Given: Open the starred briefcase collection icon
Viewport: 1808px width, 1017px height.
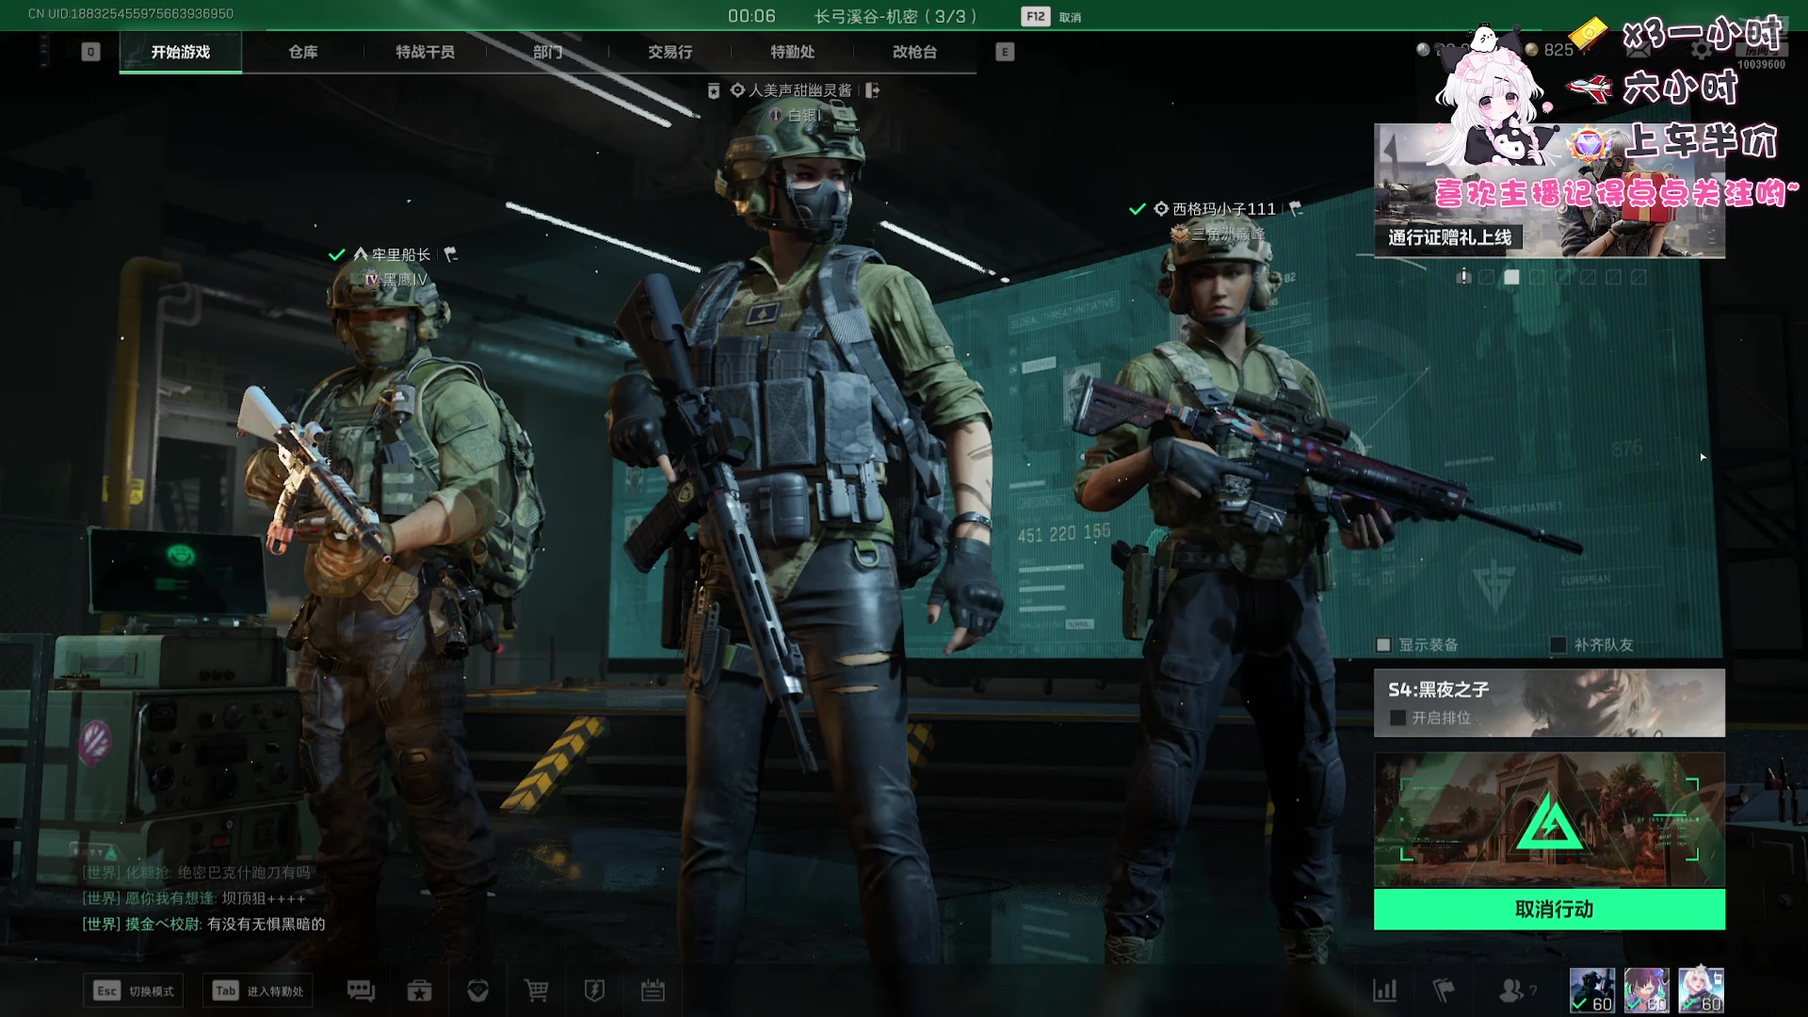Looking at the screenshot, I should [x=419, y=991].
